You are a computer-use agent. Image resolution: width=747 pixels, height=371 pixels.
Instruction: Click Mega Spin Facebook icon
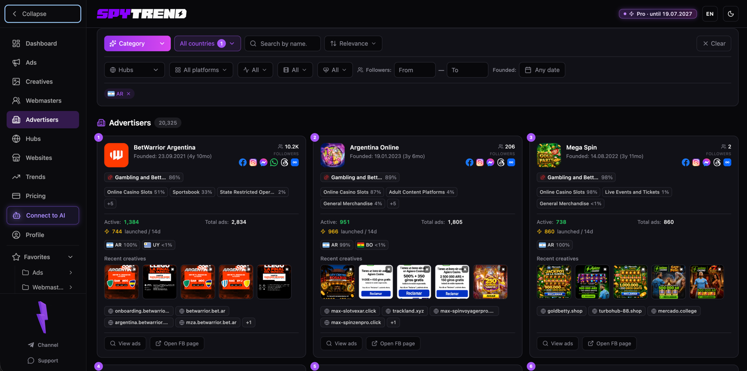point(686,162)
